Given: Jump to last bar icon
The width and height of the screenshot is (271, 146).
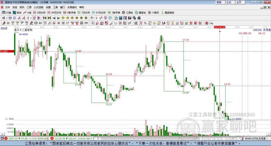Looking at the screenshot, I should [x=49, y=18].
